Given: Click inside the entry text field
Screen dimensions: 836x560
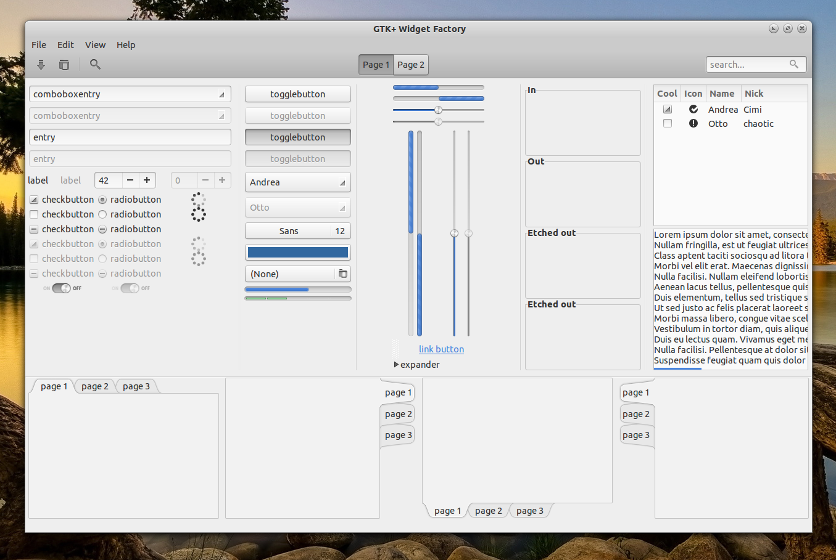Looking at the screenshot, I should 130,137.
